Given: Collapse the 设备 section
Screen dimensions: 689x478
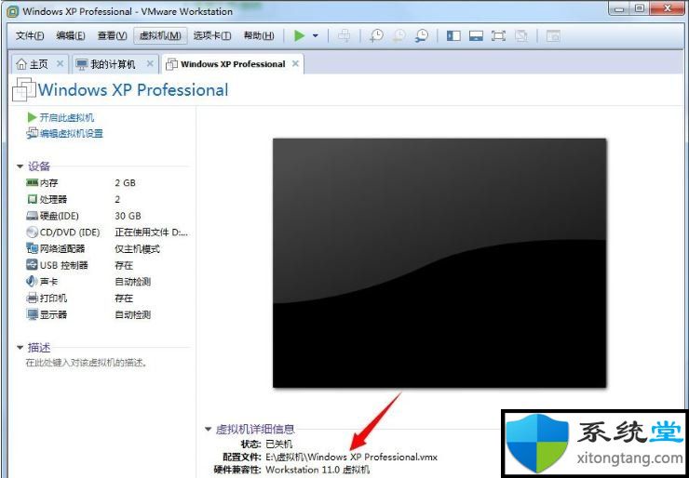Looking at the screenshot, I should tap(20, 166).
